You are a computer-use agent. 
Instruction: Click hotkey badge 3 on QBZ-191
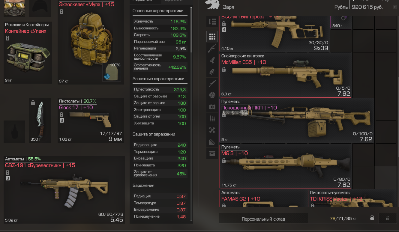(x=7, y=178)
